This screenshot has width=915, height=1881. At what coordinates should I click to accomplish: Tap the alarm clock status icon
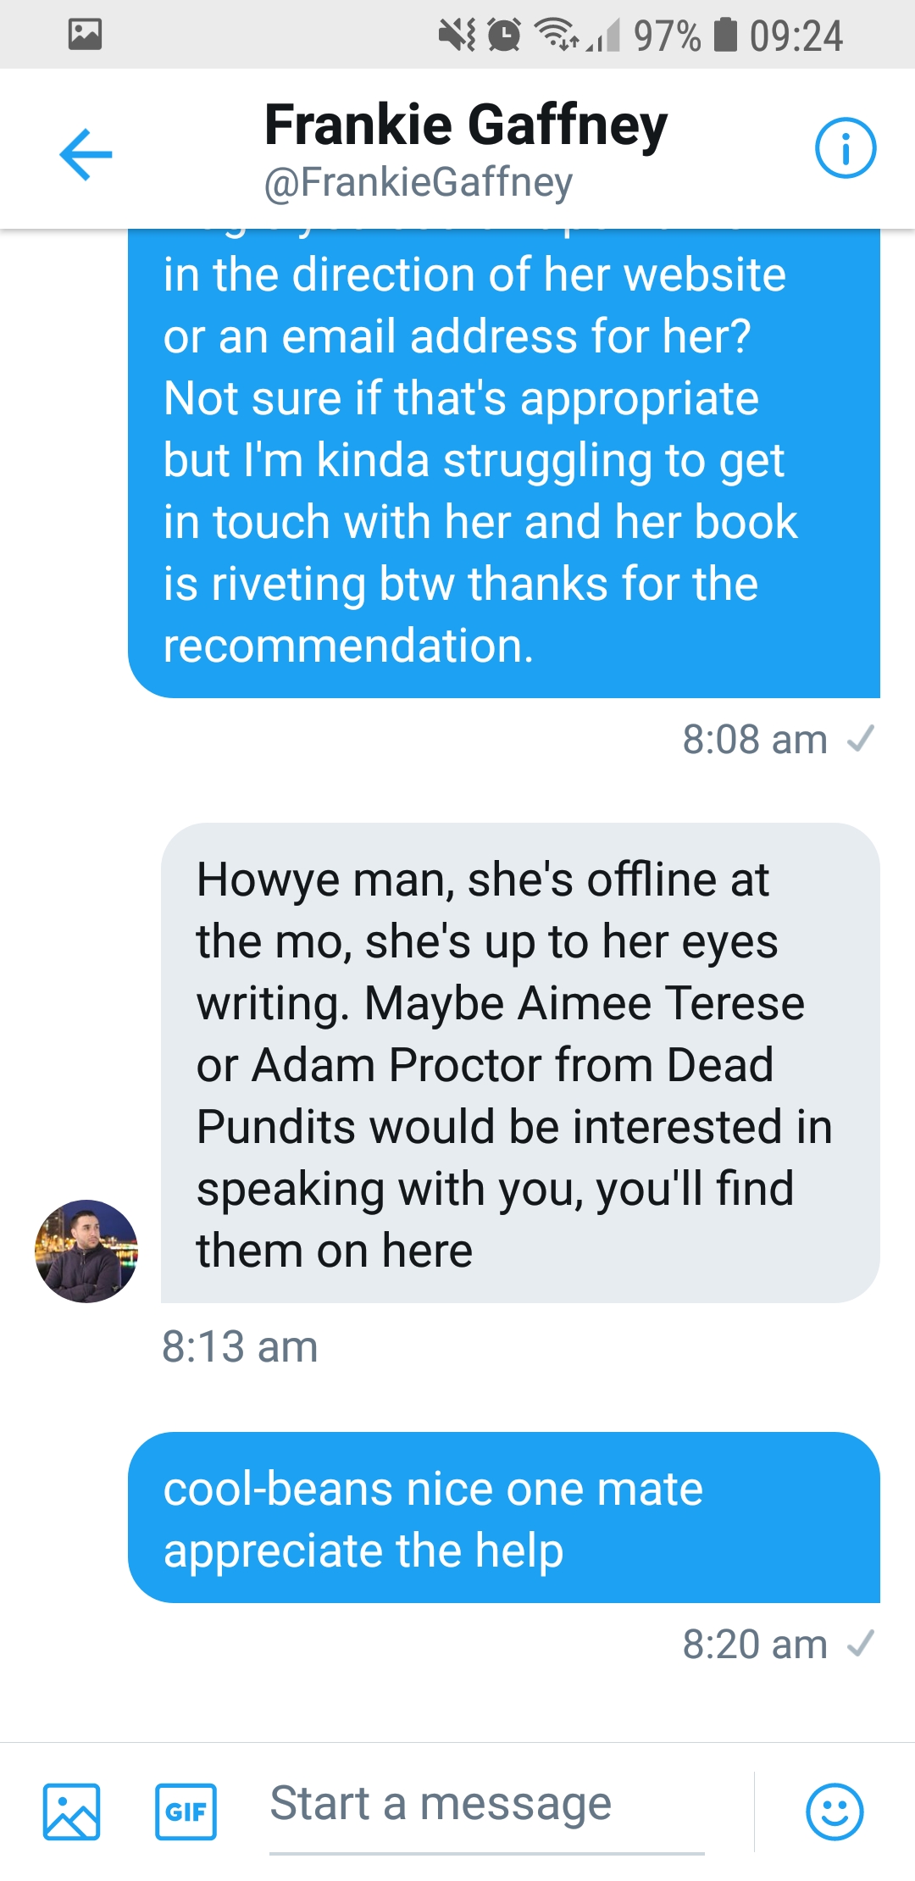pos(505,35)
